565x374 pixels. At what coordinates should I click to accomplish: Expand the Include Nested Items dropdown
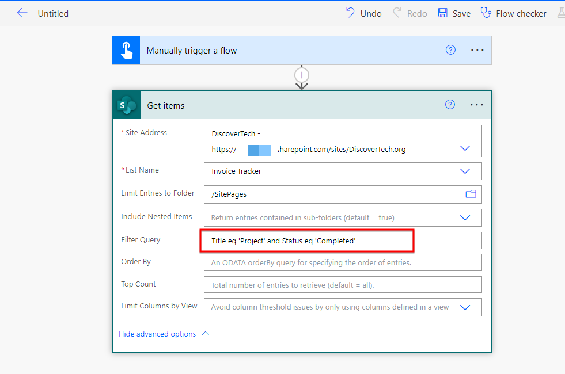(x=465, y=217)
